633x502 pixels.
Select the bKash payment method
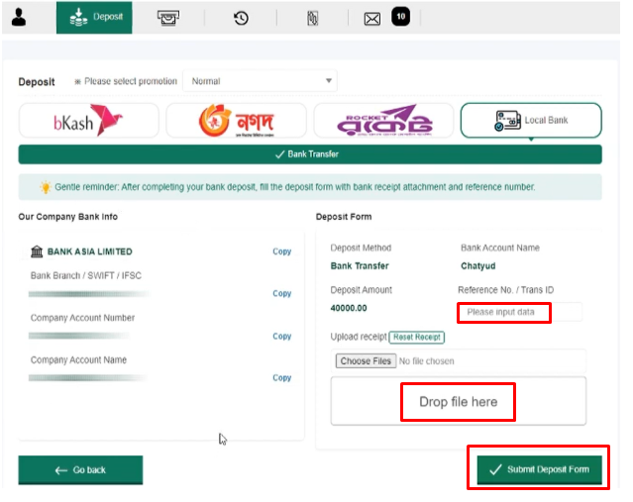(89, 120)
